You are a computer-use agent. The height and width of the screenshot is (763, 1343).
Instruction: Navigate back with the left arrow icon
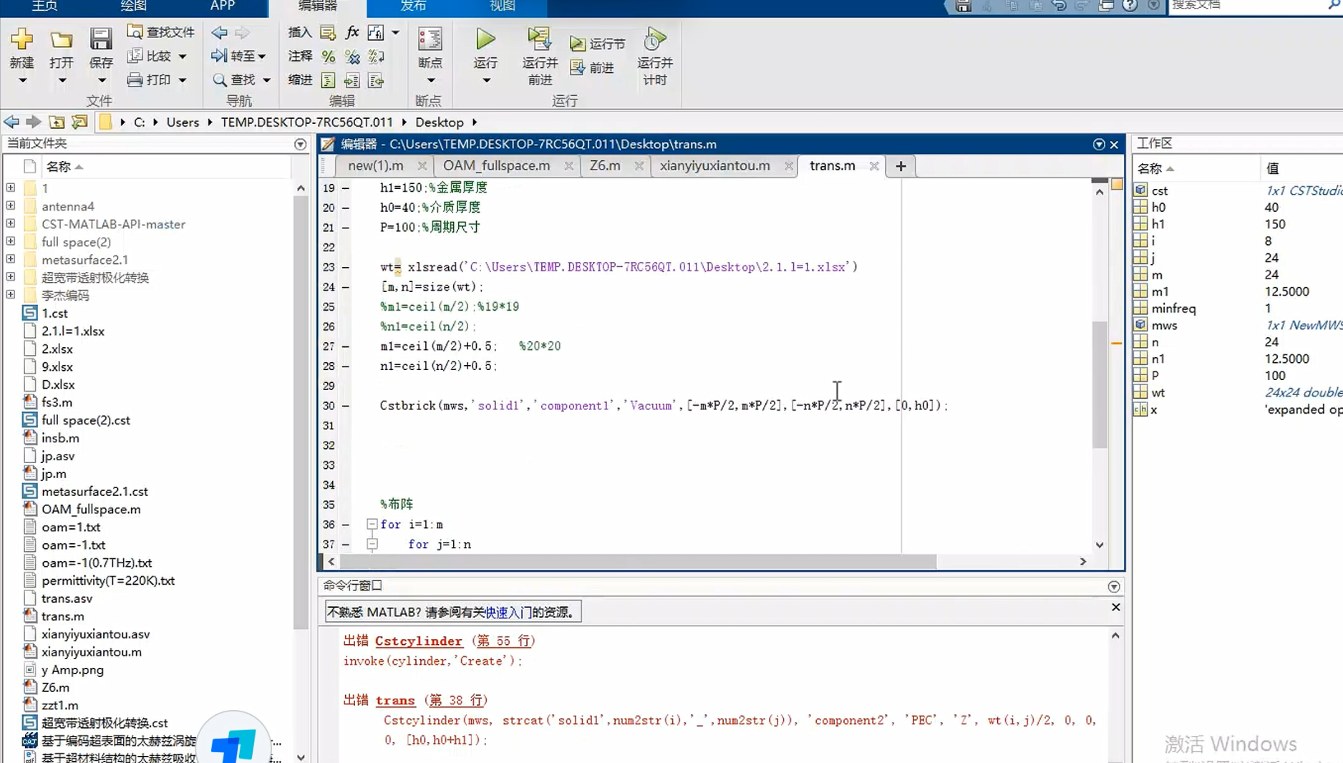220,32
